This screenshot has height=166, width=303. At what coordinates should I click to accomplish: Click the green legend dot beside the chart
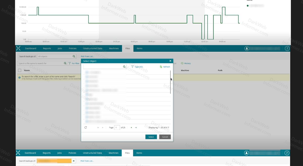248,6
